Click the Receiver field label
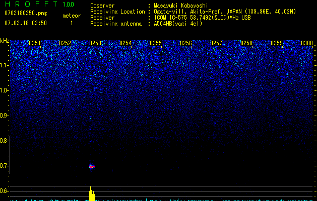This screenshot has width=317, height=201. 102,18
